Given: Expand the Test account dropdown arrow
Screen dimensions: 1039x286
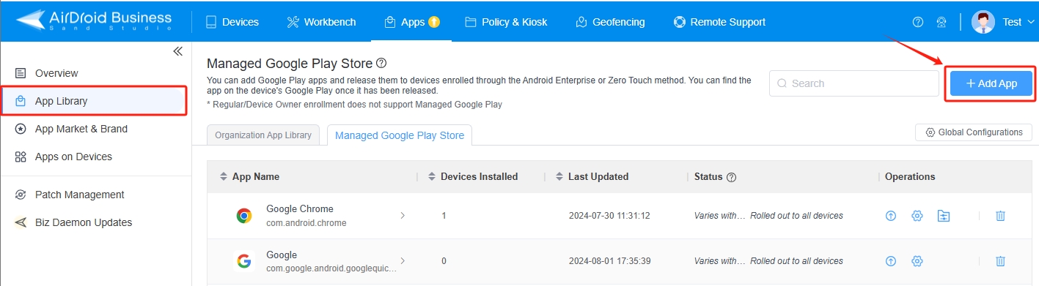Looking at the screenshot, I should coord(1030,23).
